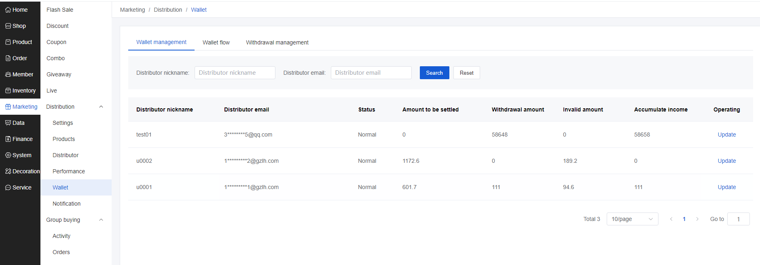Click Distribution in the breadcrumb
This screenshot has height=265, width=760.
(x=168, y=10)
